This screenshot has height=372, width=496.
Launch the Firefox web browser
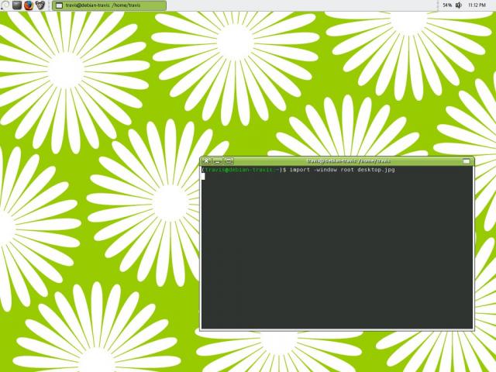click(x=29, y=5)
